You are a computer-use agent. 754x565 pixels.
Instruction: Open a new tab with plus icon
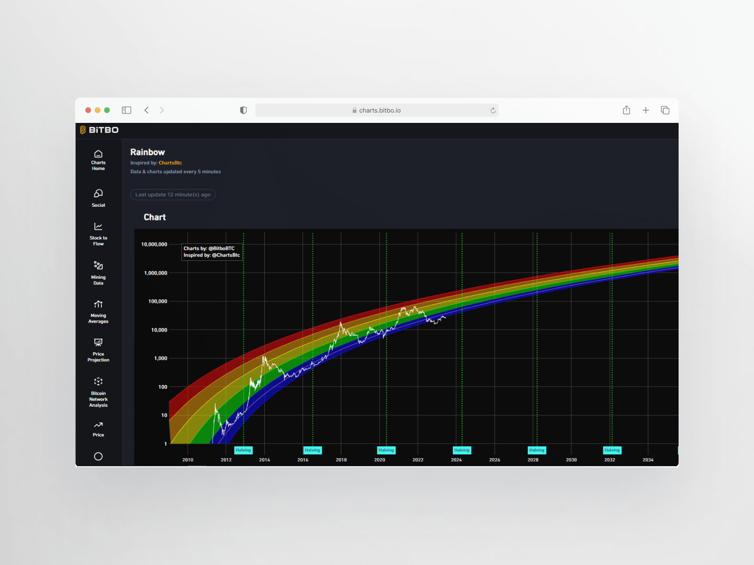[x=646, y=110]
